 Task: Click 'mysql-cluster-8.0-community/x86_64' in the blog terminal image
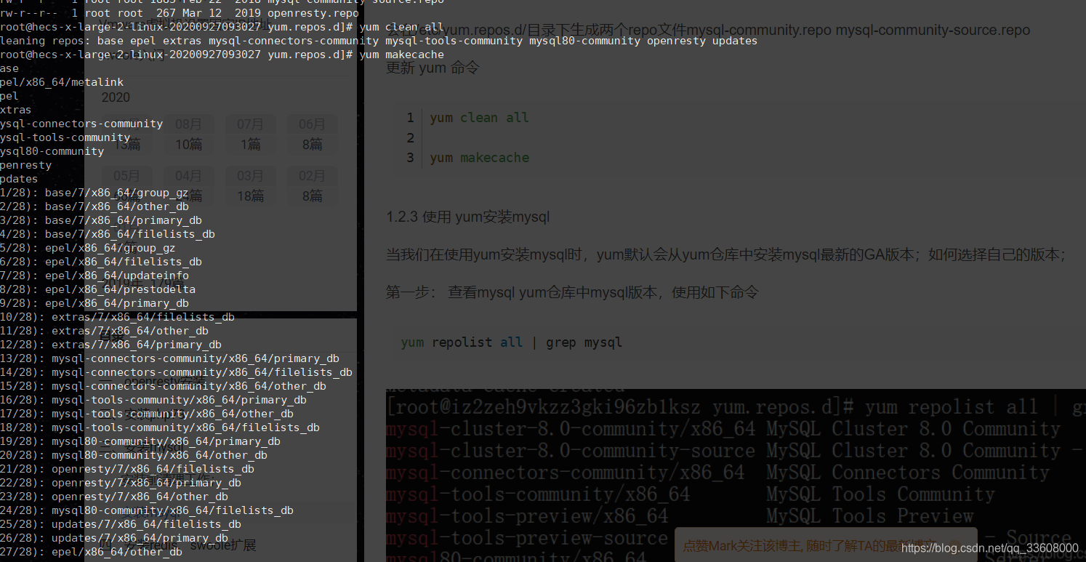coord(571,429)
